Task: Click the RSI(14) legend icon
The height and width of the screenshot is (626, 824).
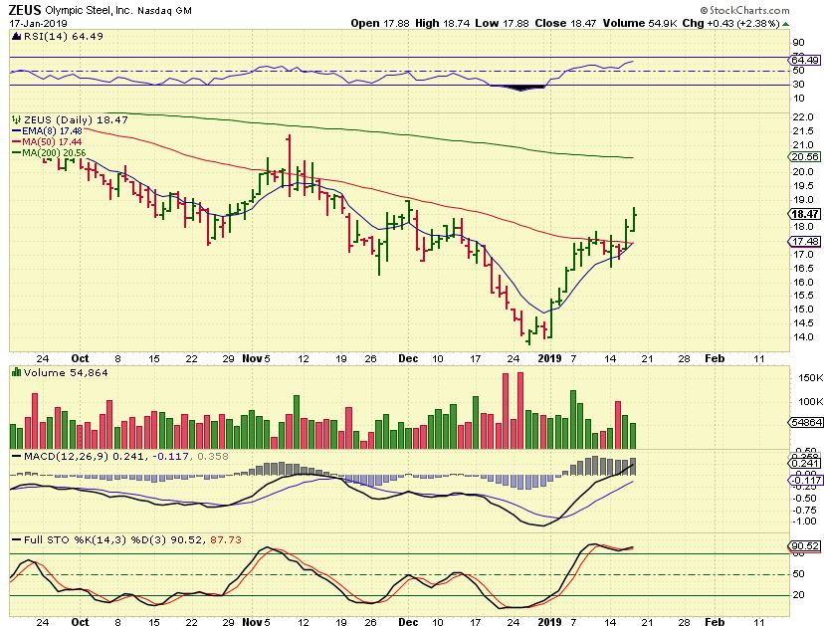Action: (x=16, y=36)
